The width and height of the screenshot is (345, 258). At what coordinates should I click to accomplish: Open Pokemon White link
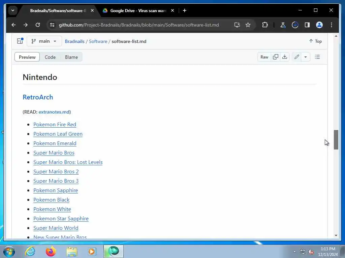pos(52,209)
